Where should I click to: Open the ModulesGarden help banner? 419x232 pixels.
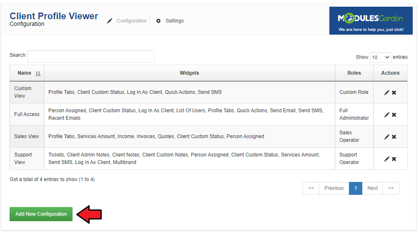(x=371, y=20)
